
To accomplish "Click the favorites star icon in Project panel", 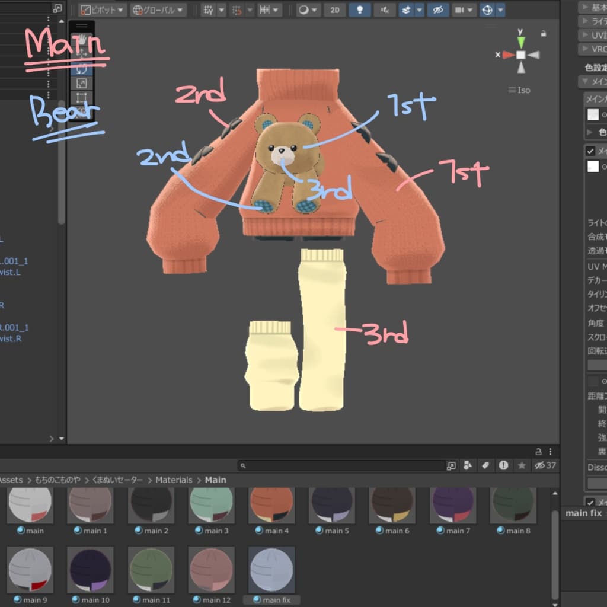I will coord(522,465).
